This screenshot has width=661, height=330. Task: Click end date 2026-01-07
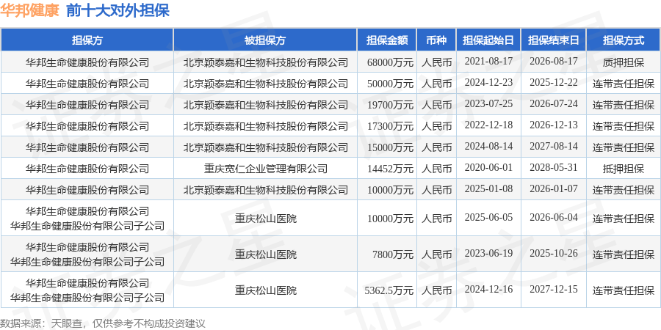click(x=554, y=188)
